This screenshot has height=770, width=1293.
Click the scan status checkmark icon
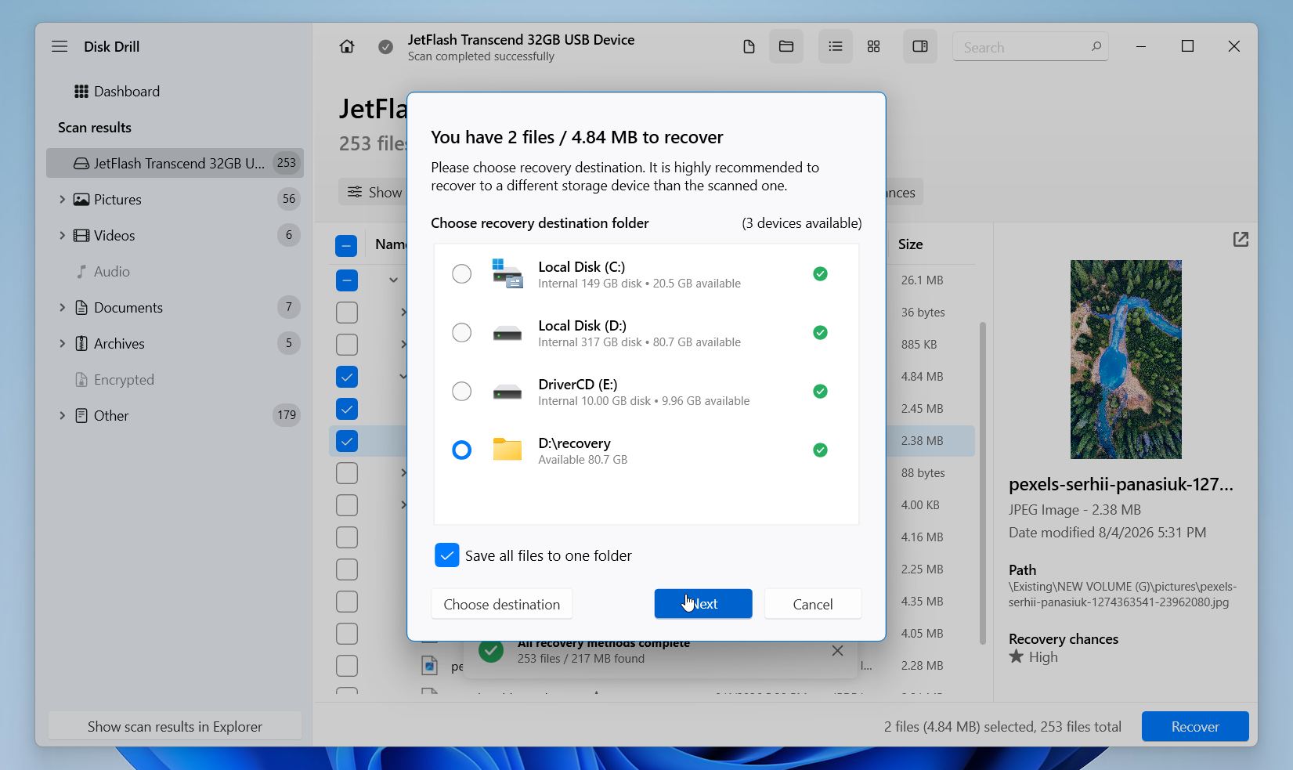385,47
